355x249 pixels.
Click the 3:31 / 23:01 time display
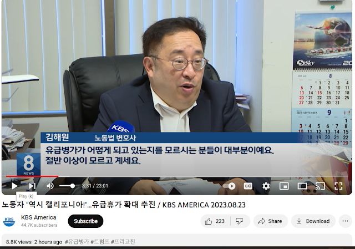[95, 186]
